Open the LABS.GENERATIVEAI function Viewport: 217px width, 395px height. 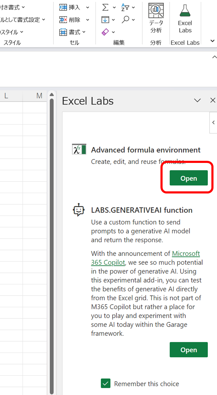(x=189, y=350)
